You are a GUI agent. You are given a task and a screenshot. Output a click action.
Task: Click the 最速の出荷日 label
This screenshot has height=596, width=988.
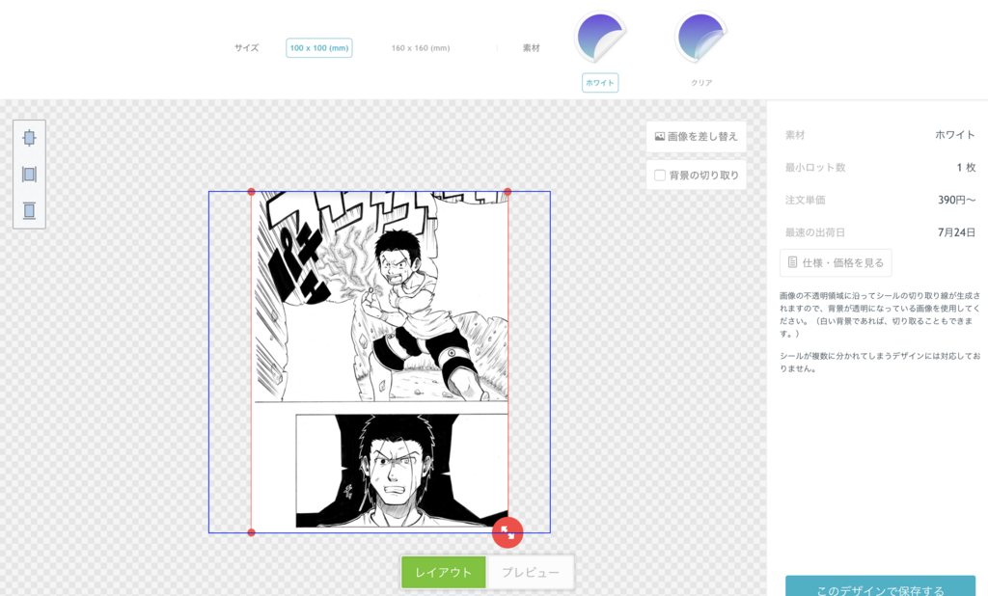[814, 232]
